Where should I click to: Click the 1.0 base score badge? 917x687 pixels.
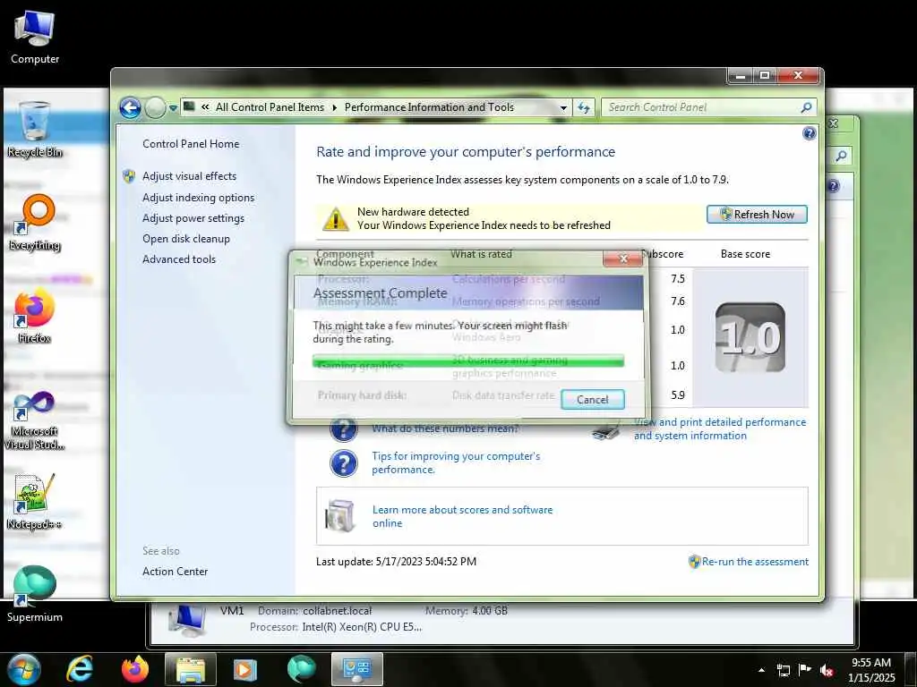tap(750, 337)
